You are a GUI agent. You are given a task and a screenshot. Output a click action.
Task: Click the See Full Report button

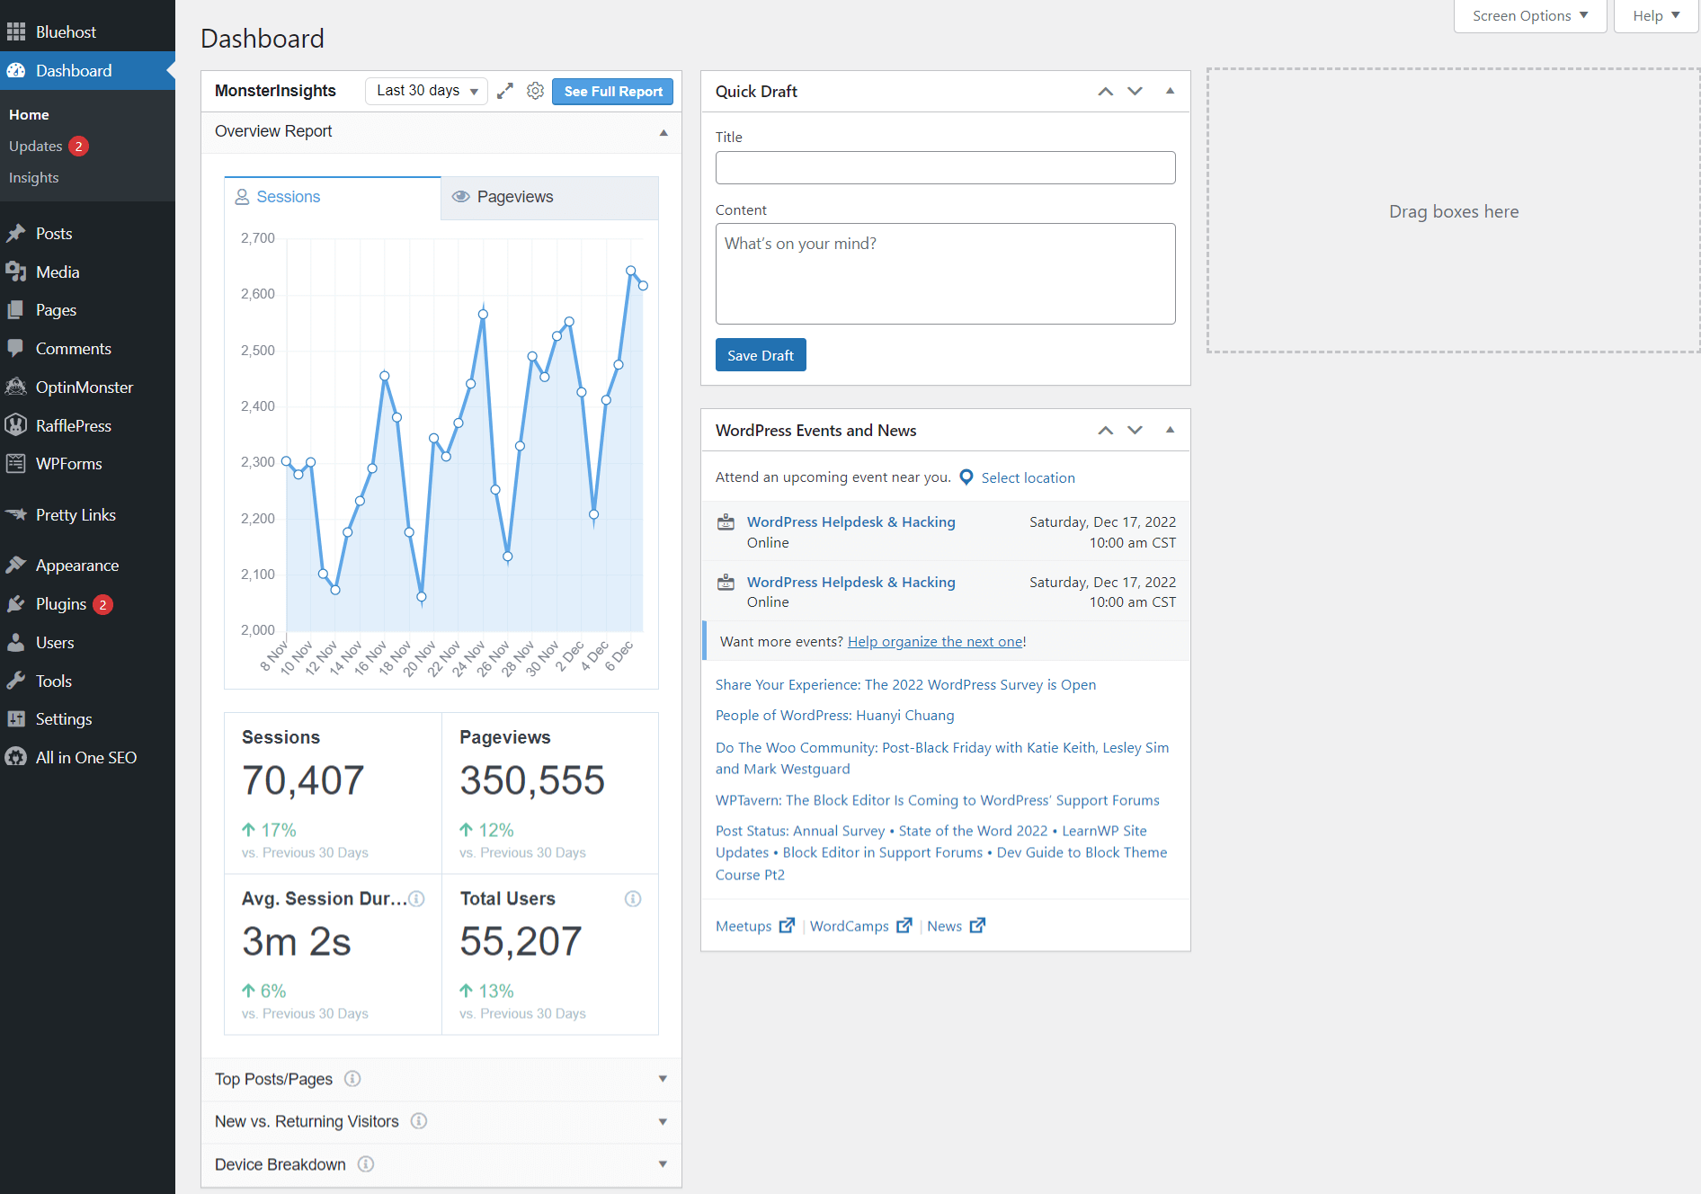pyautogui.click(x=612, y=91)
